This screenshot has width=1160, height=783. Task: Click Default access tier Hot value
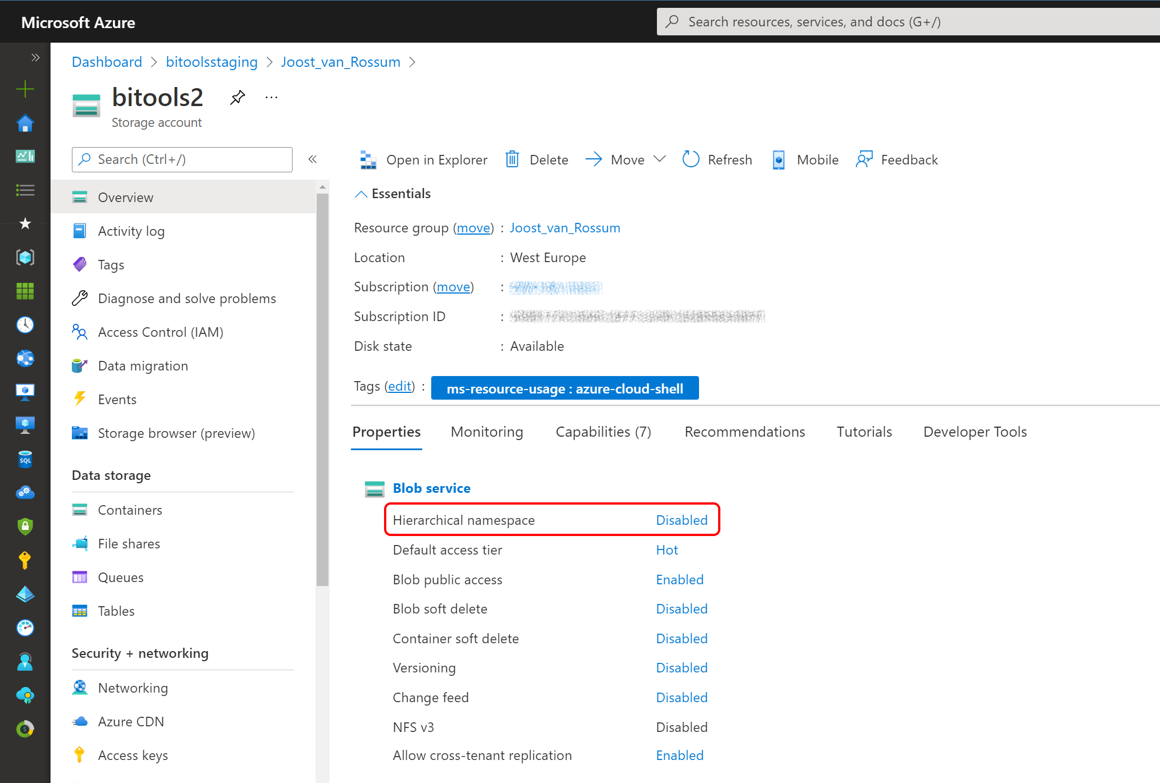click(667, 550)
